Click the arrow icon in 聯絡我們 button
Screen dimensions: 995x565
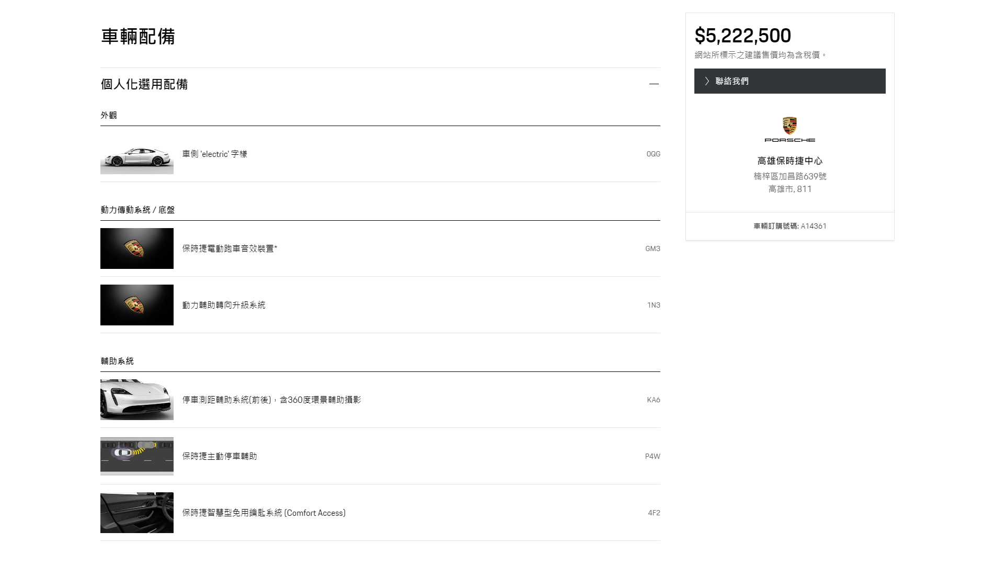pos(707,81)
